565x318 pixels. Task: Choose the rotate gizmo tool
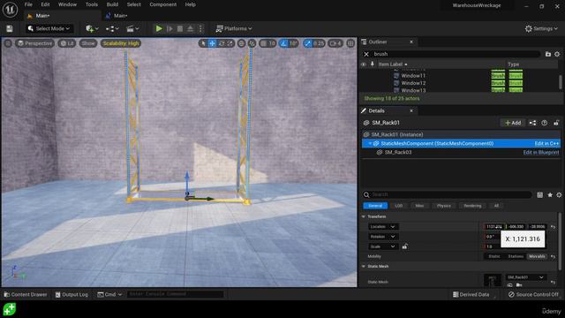click(222, 43)
